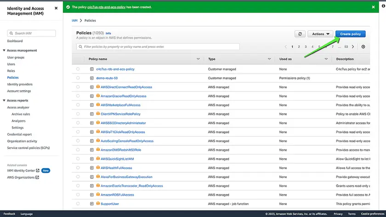This screenshot has width=386, height=217.
Task: Expand the AWSHealthFullAccess row
Action: pos(92,168)
